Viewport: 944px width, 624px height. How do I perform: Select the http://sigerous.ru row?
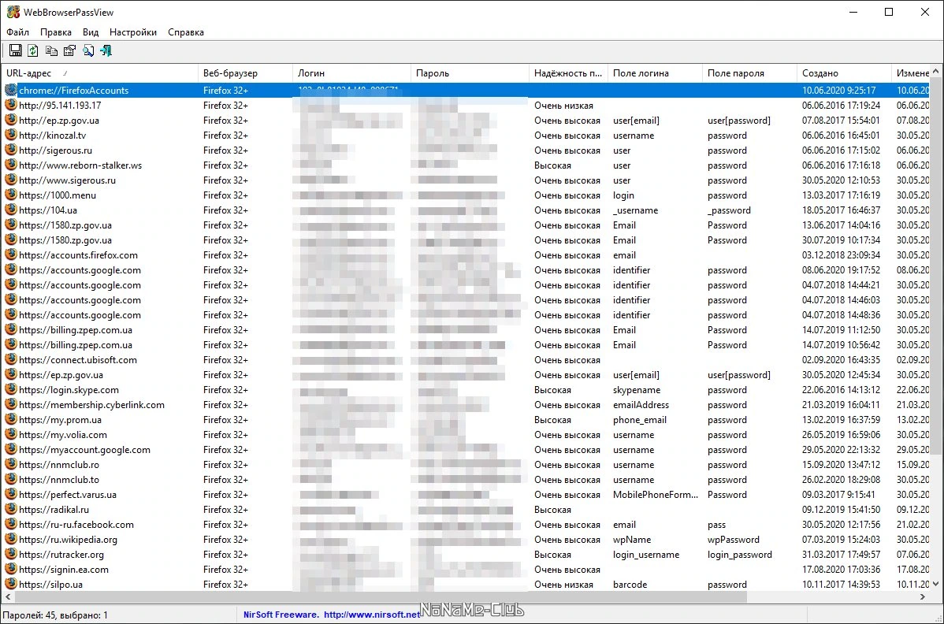click(466, 150)
